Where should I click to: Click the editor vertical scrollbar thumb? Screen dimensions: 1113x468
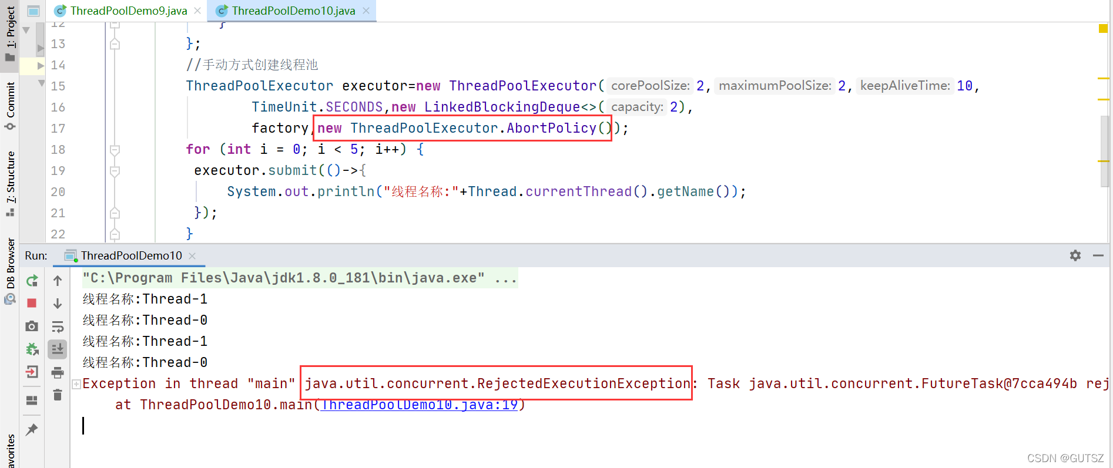coord(1105,151)
